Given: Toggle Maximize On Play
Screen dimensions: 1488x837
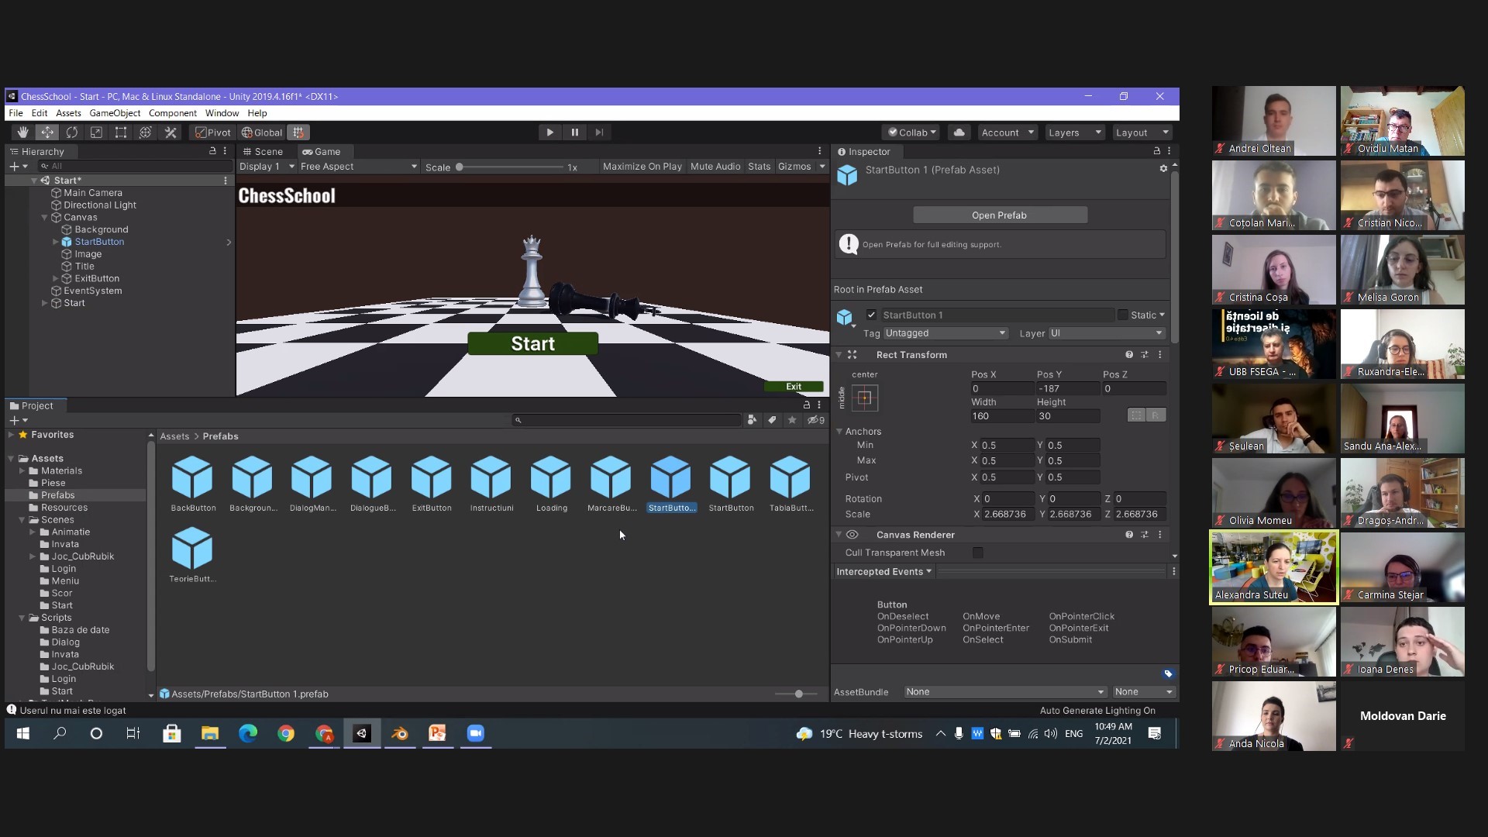Looking at the screenshot, I should (642, 167).
